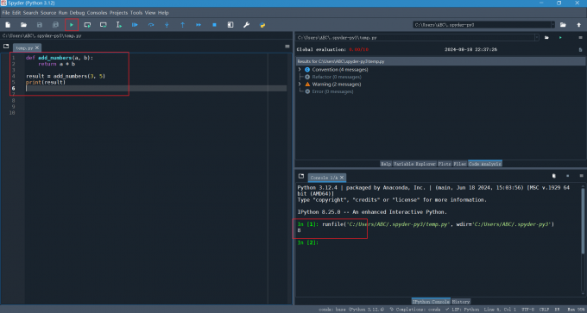
Task: Click the green Run code analysis icon
Action: coord(560,38)
